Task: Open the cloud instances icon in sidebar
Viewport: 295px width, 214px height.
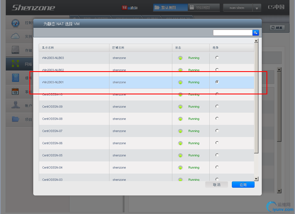Action: click(x=15, y=36)
